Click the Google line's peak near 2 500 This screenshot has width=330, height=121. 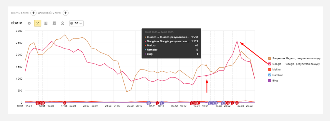pos(237,41)
